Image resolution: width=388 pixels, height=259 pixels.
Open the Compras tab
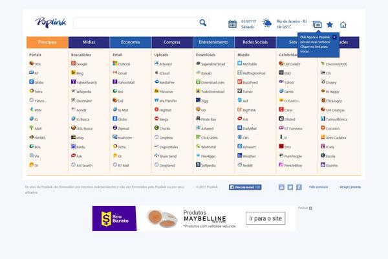[172, 42]
